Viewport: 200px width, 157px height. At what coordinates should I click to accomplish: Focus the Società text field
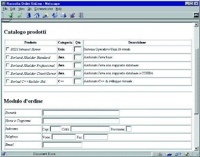click(81, 113)
